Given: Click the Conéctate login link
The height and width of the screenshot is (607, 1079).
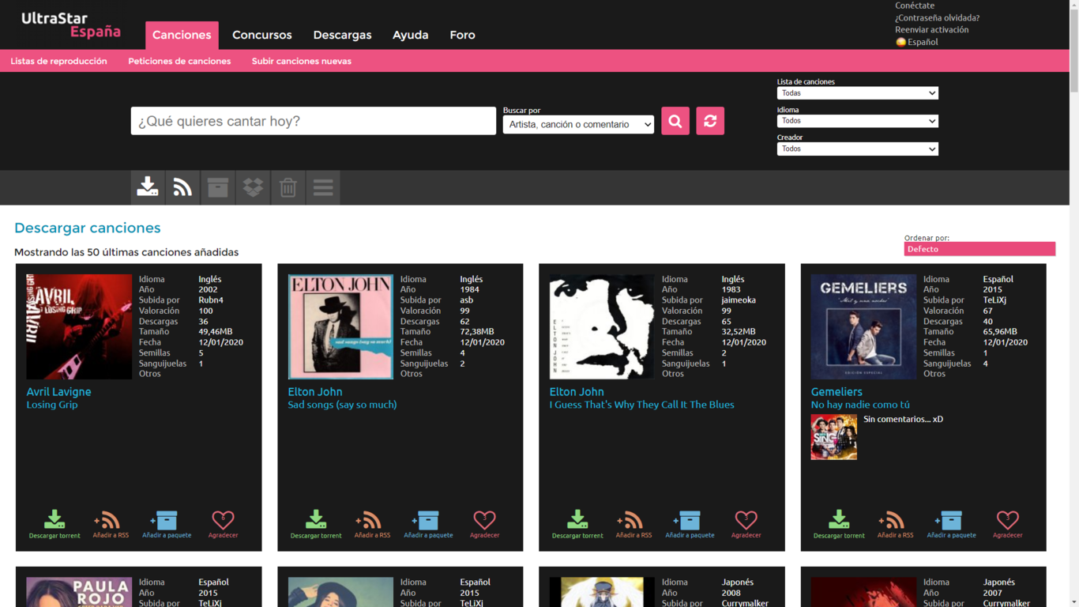Looking at the screenshot, I should 914,6.
